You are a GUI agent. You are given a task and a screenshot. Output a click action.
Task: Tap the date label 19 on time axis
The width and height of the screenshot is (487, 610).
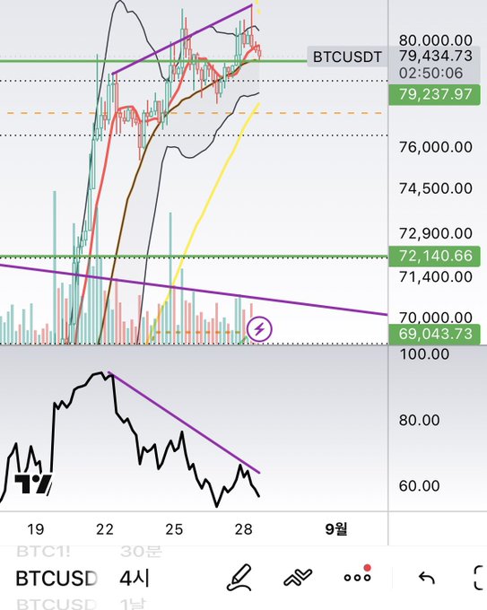click(x=35, y=529)
